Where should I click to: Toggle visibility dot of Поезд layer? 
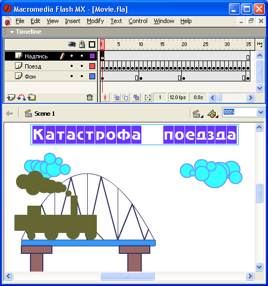click(x=72, y=66)
